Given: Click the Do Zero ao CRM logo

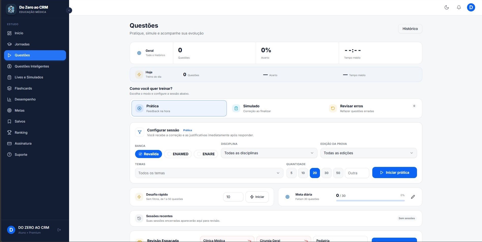Looking at the screenshot, I should coord(11,9).
